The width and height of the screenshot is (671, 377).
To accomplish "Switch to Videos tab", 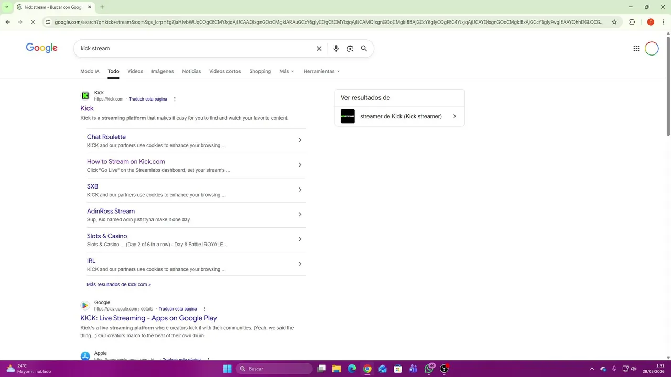I will [135, 71].
